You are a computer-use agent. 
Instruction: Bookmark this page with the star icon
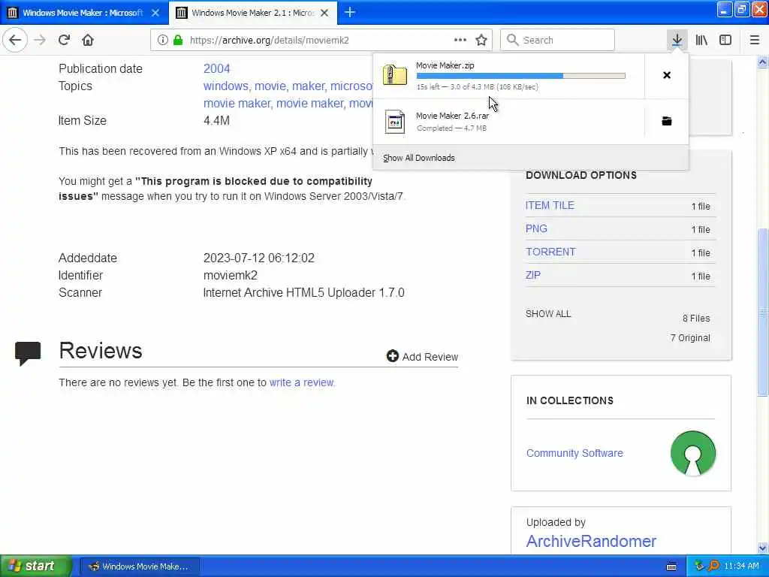(481, 41)
